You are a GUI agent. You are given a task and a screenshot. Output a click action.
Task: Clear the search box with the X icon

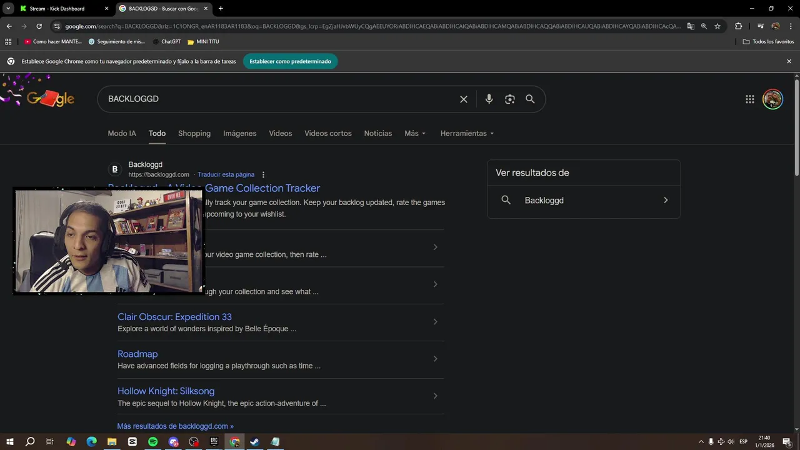[464, 99]
